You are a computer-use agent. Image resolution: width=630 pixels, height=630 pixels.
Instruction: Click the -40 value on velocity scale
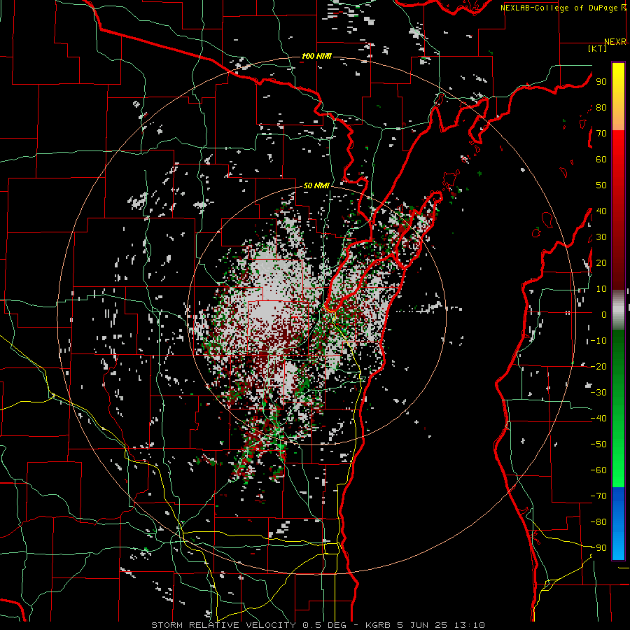coord(598,419)
